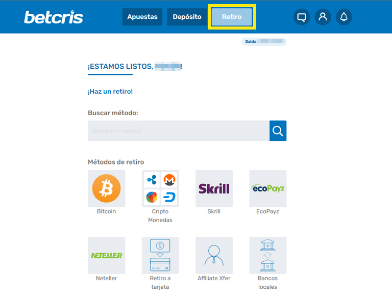Click the 'Bancos locales' label text
This screenshot has height=301, width=392.
pos(268,283)
